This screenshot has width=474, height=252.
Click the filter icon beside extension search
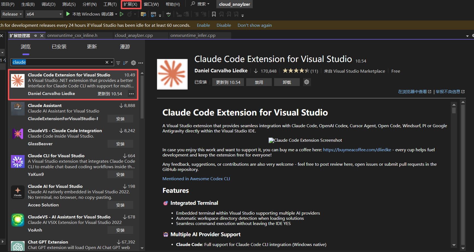pos(118,63)
